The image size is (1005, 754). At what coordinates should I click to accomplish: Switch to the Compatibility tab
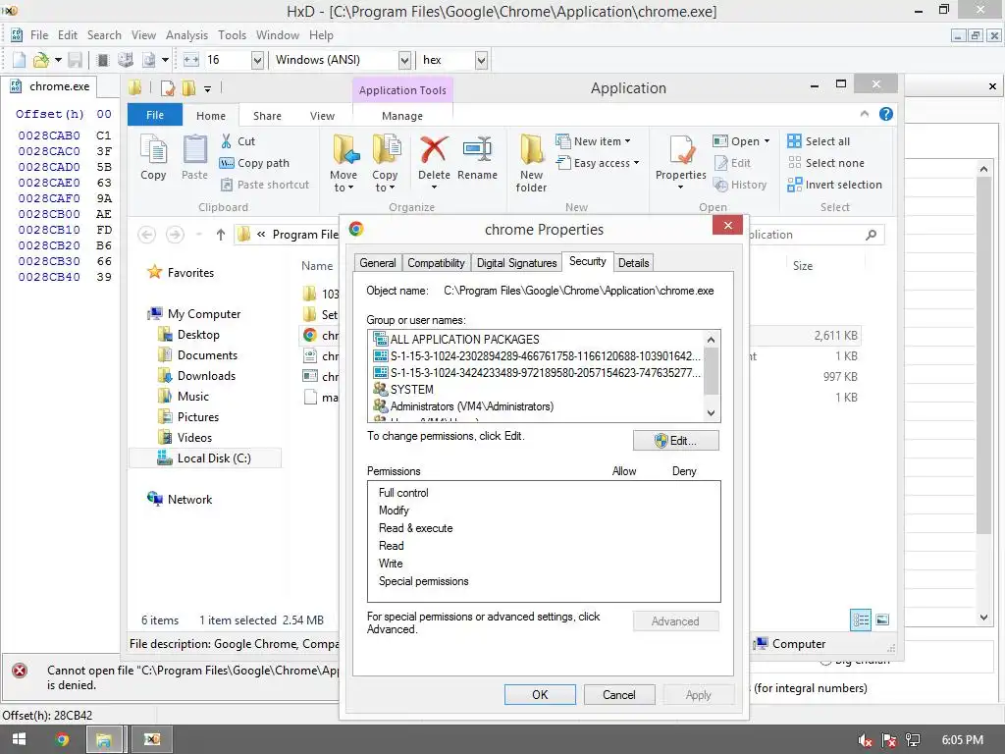[436, 263]
